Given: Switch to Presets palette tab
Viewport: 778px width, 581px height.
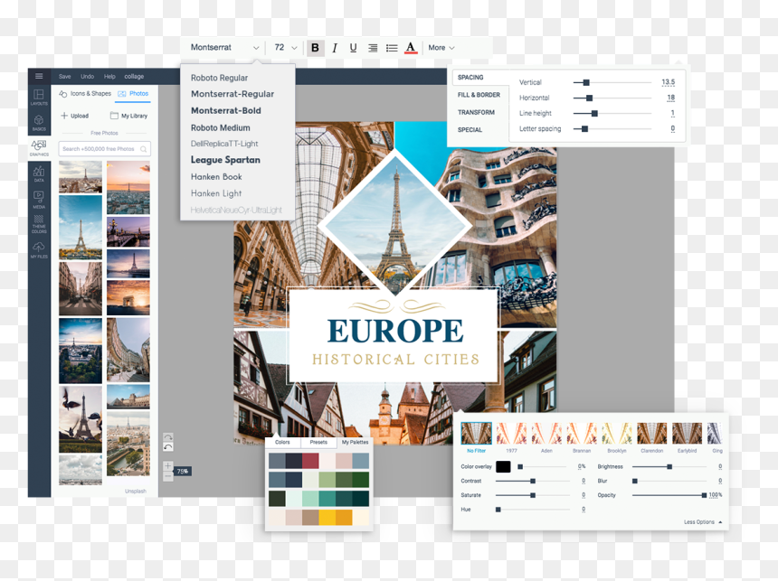Looking at the screenshot, I should point(318,442).
